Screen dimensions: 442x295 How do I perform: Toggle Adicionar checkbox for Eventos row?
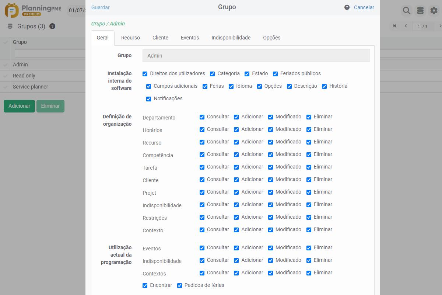(x=236, y=248)
